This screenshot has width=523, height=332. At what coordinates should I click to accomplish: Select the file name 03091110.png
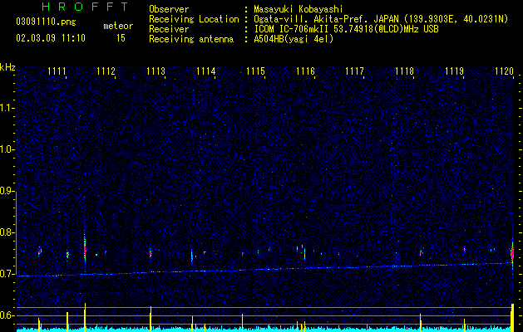coord(46,22)
